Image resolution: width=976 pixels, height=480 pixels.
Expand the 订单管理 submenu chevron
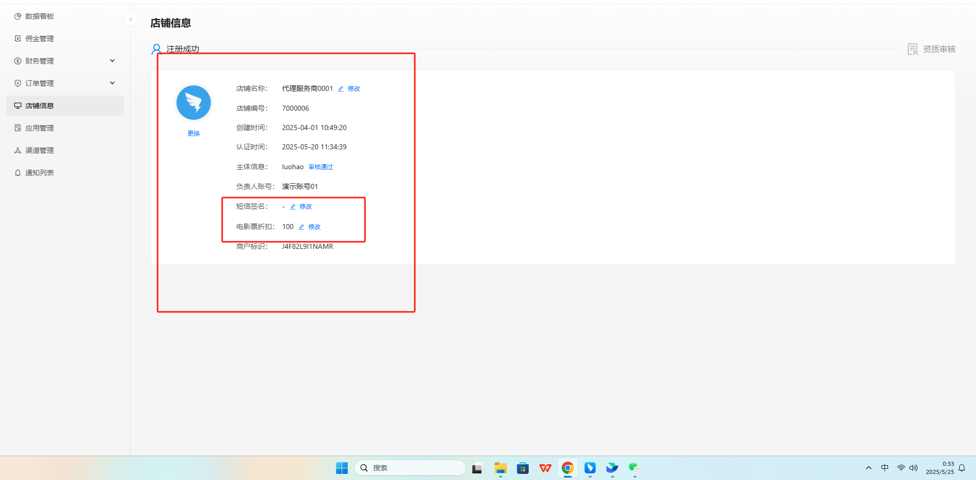pyautogui.click(x=112, y=83)
